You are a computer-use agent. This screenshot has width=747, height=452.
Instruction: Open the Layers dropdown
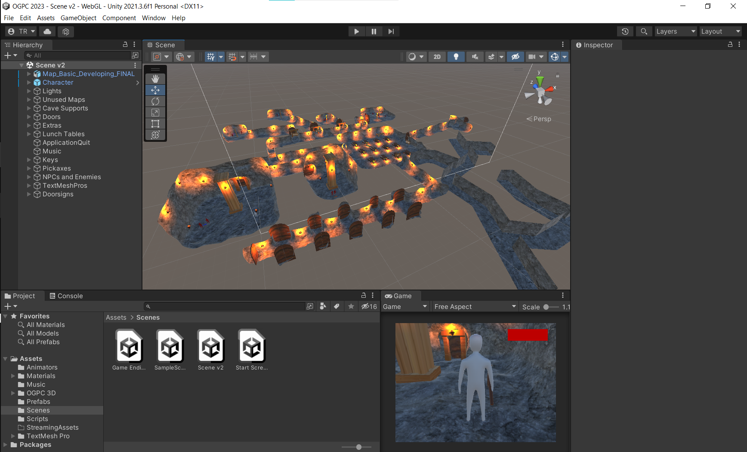(675, 31)
